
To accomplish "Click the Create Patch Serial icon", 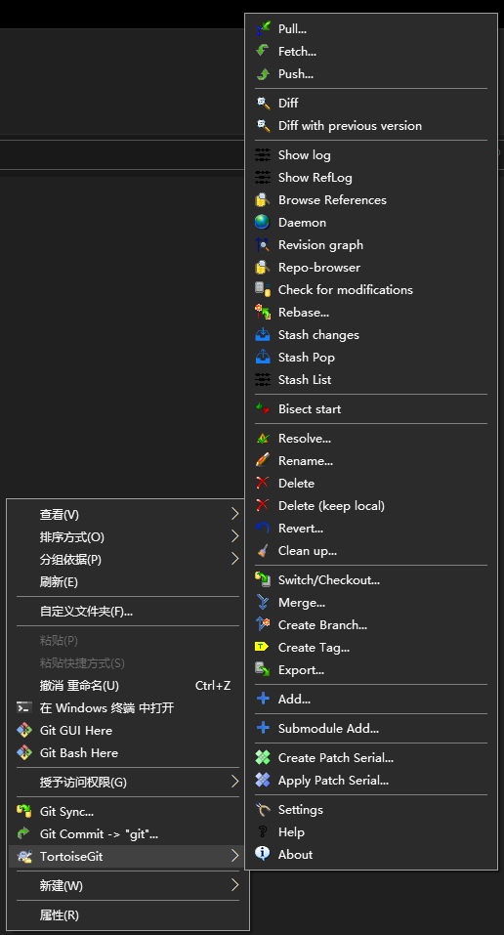I will (263, 757).
